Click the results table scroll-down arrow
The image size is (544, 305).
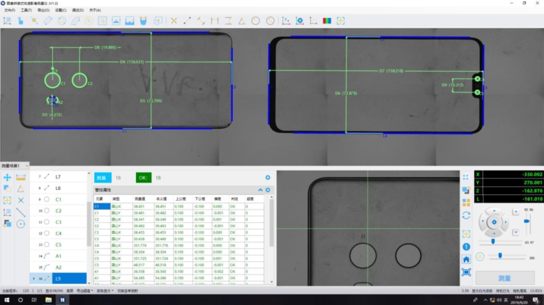271,282
